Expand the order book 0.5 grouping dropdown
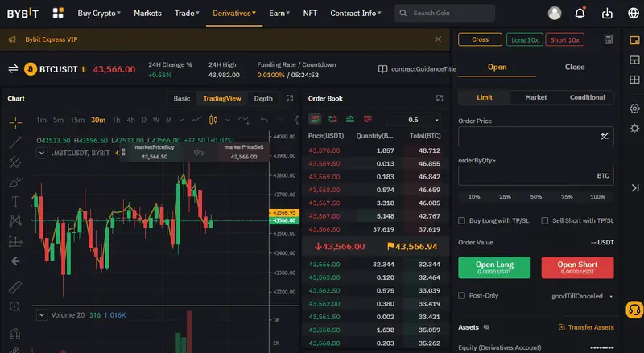Screen dimensions: 644x353 (x=418, y=119)
